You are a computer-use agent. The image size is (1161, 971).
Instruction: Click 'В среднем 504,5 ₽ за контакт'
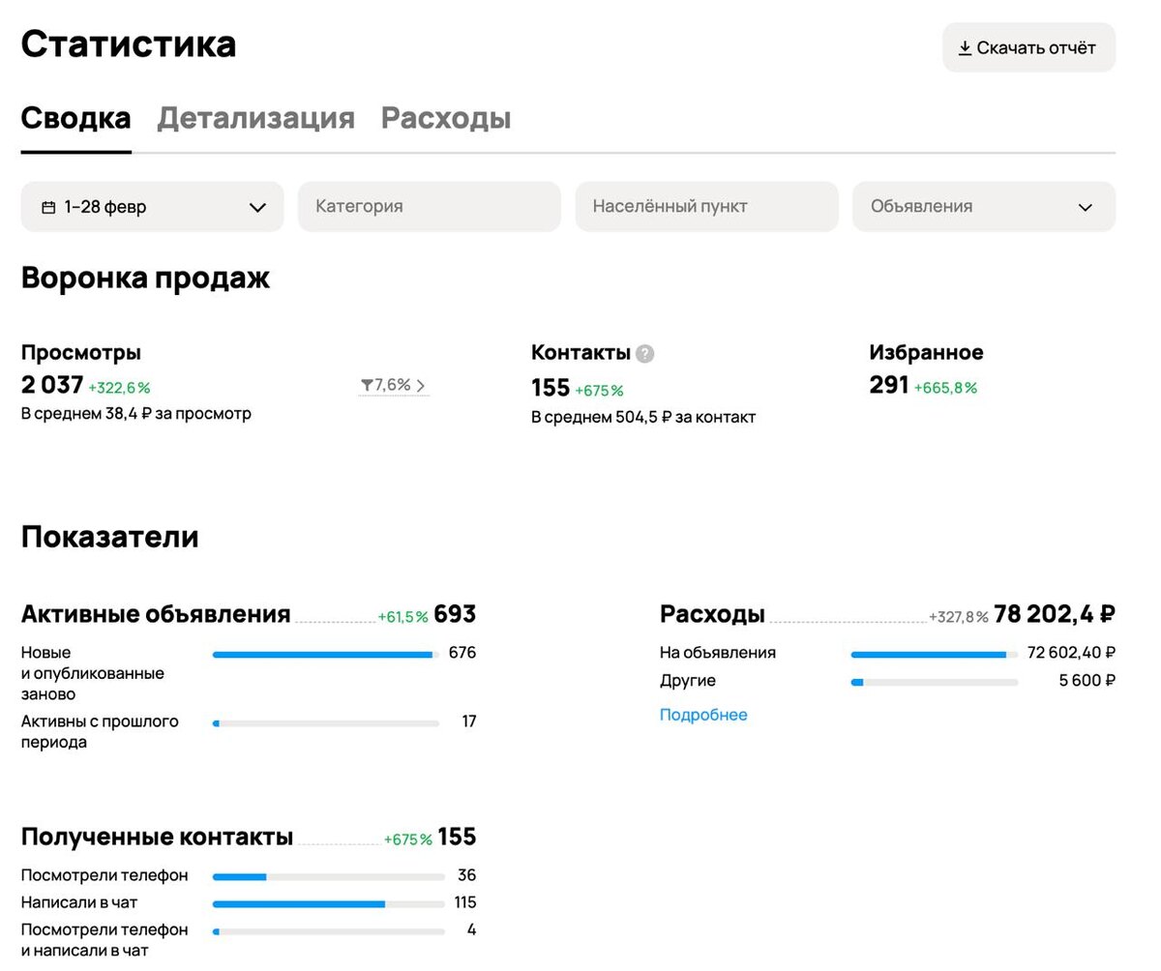(643, 418)
